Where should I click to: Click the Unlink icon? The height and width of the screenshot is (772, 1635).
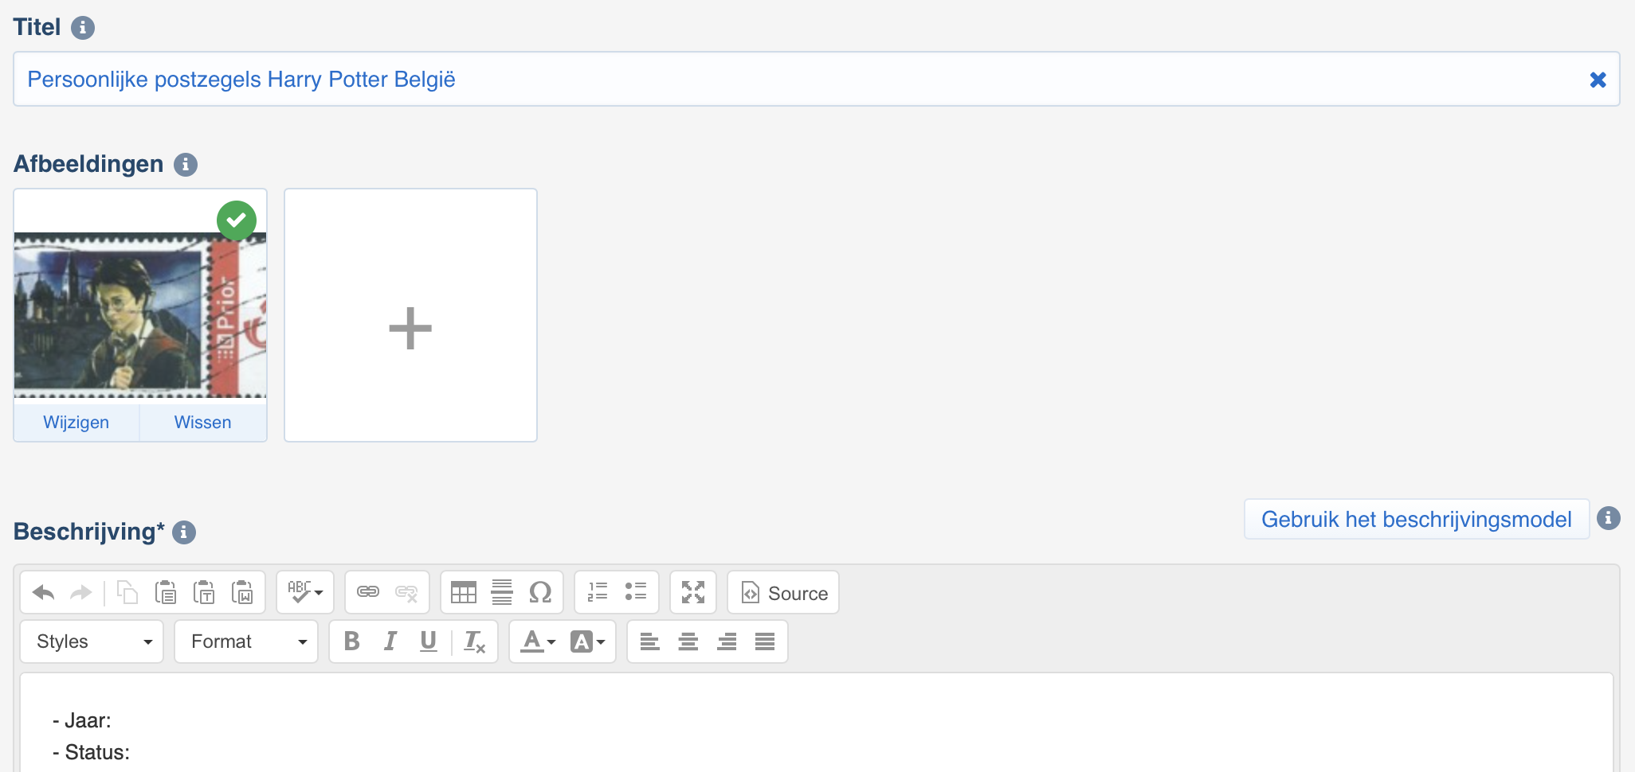coord(406,592)
